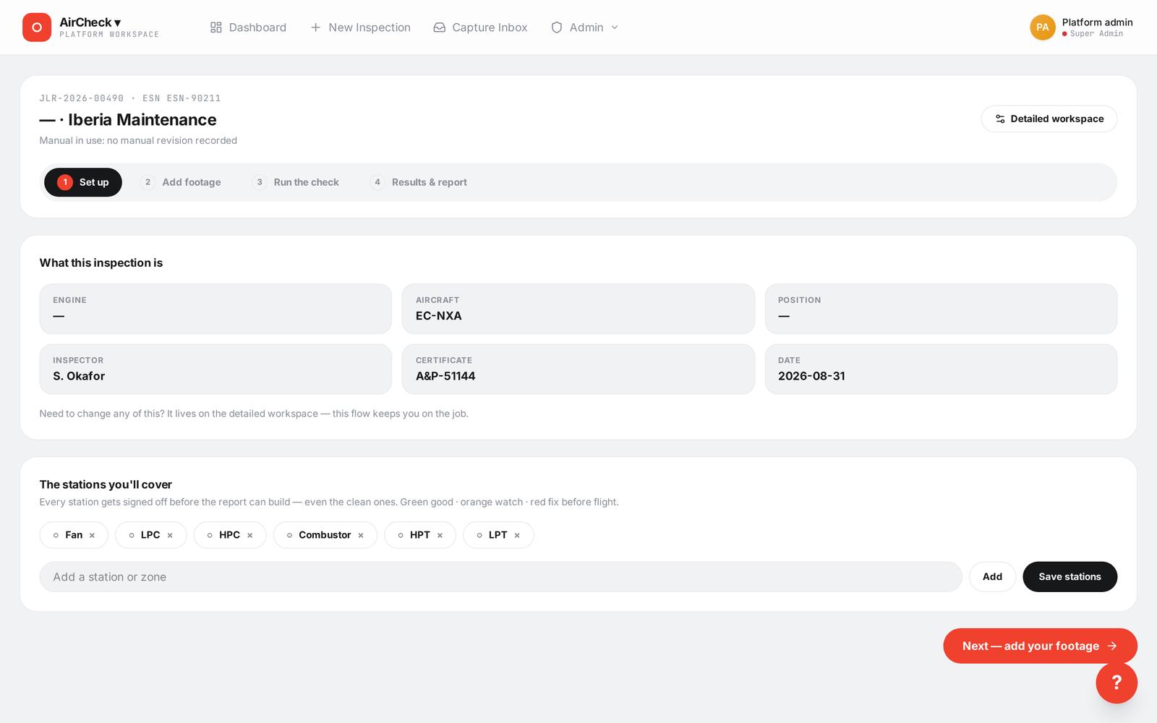Click the red AirCheck logo icon
The width and height of the screenshot is (1157, 723).
pyautogui.click(x=37, y=27)
